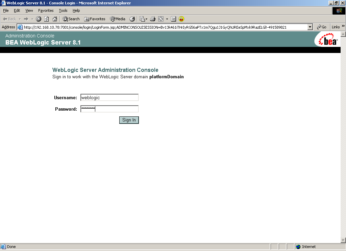Click the 'Administration Console' banner text
The image size is (346, 251).
coord(30,36)
